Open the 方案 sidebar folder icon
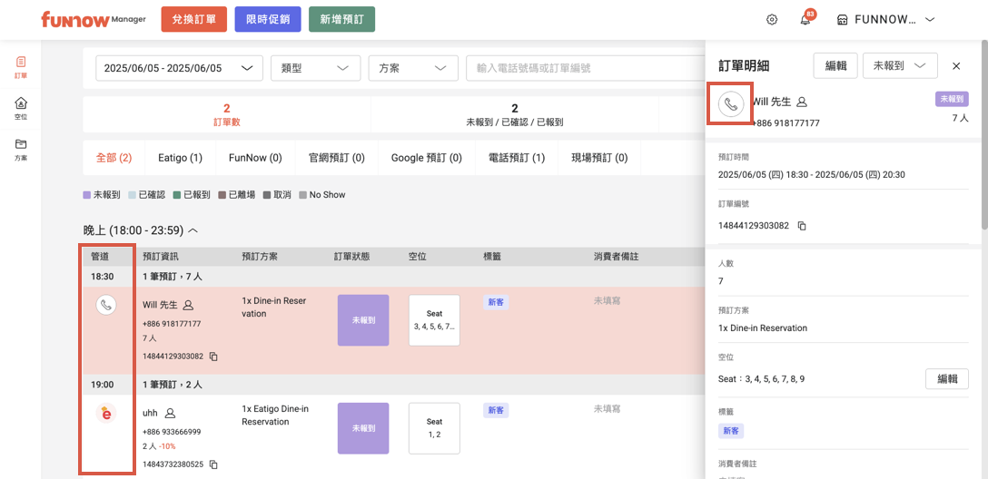Viewport: 988px width, 479px height. click(x=21, y=149)
